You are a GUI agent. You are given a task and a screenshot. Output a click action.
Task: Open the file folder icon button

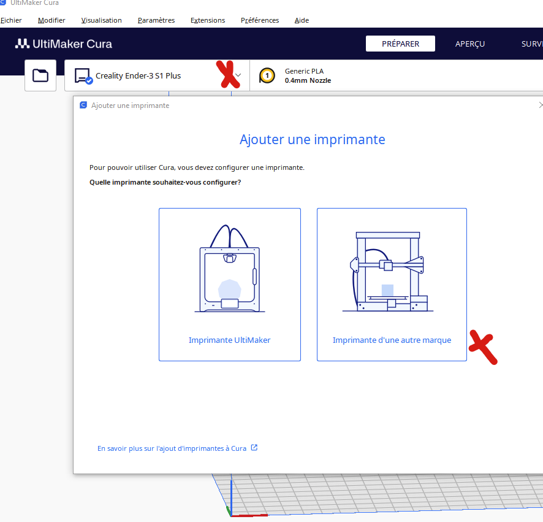click(x=40, y=75)
